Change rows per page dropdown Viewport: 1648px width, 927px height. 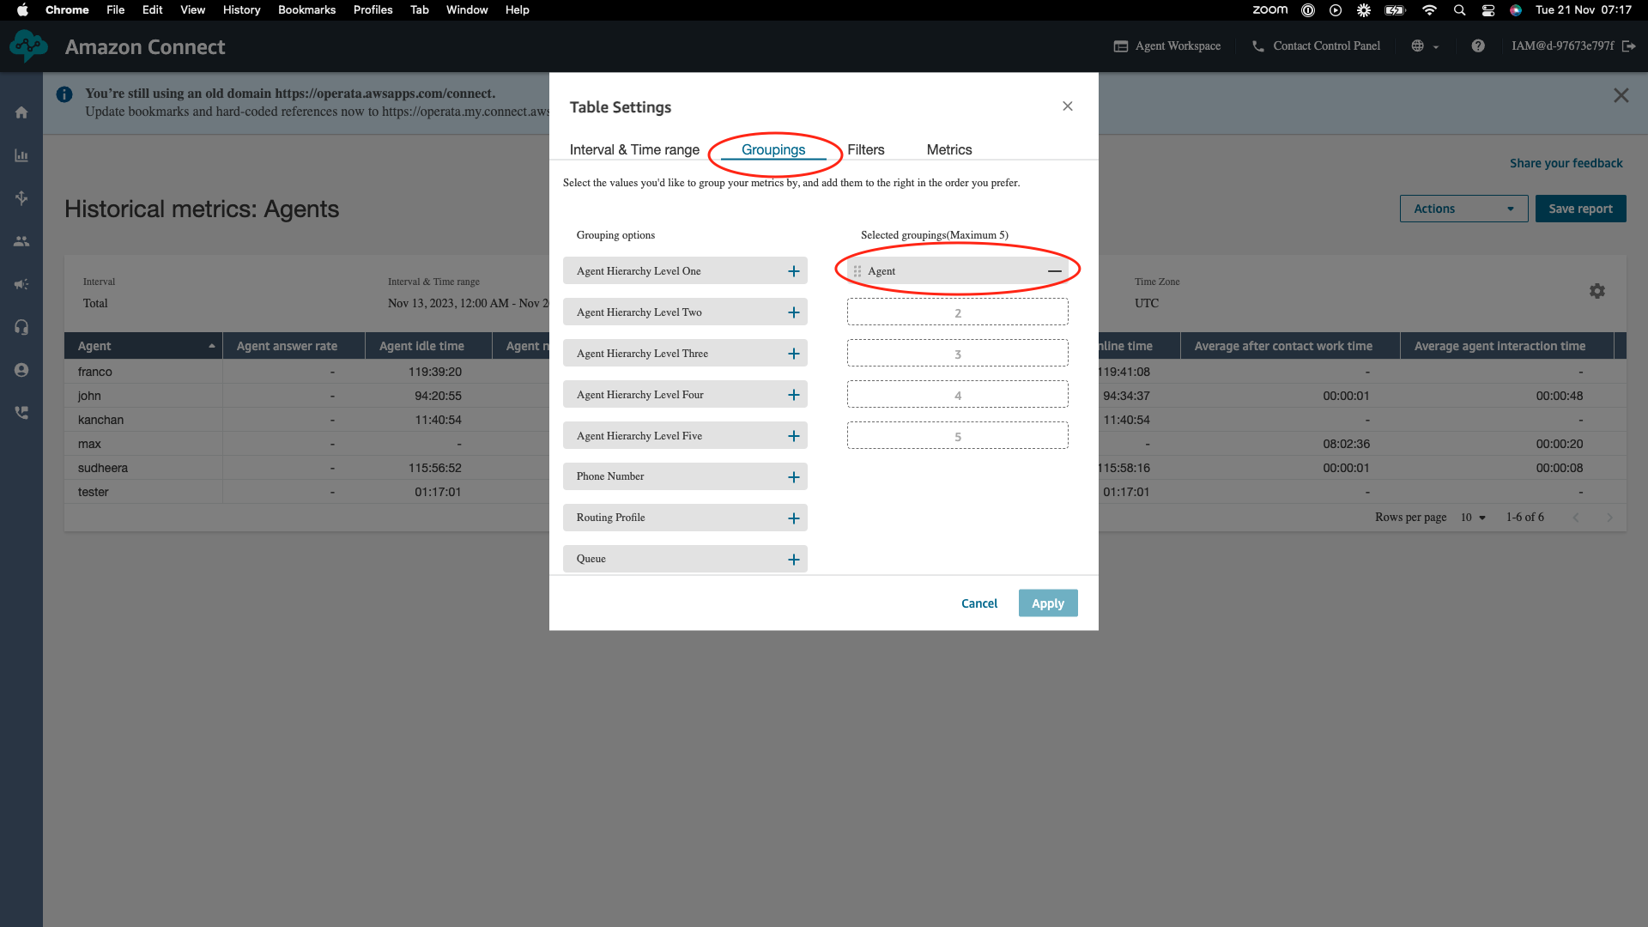coord(1473,518)
